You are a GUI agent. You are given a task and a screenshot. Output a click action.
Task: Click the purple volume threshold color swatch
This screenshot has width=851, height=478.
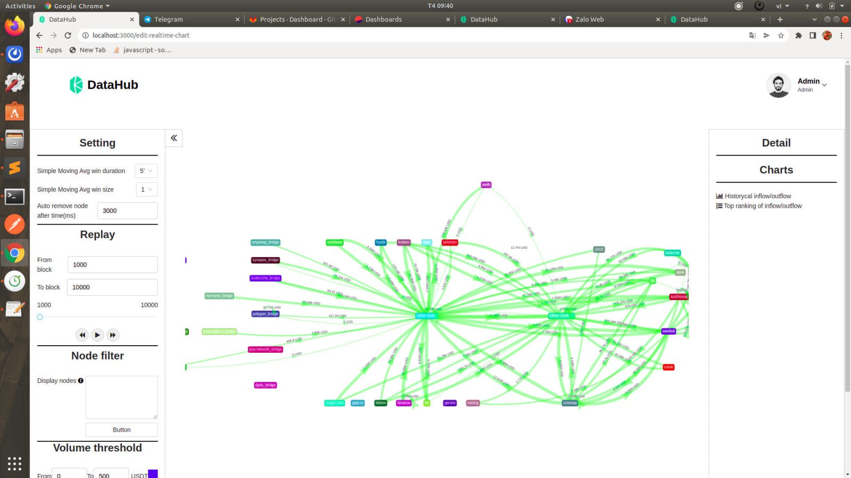(x=153, y=474)
